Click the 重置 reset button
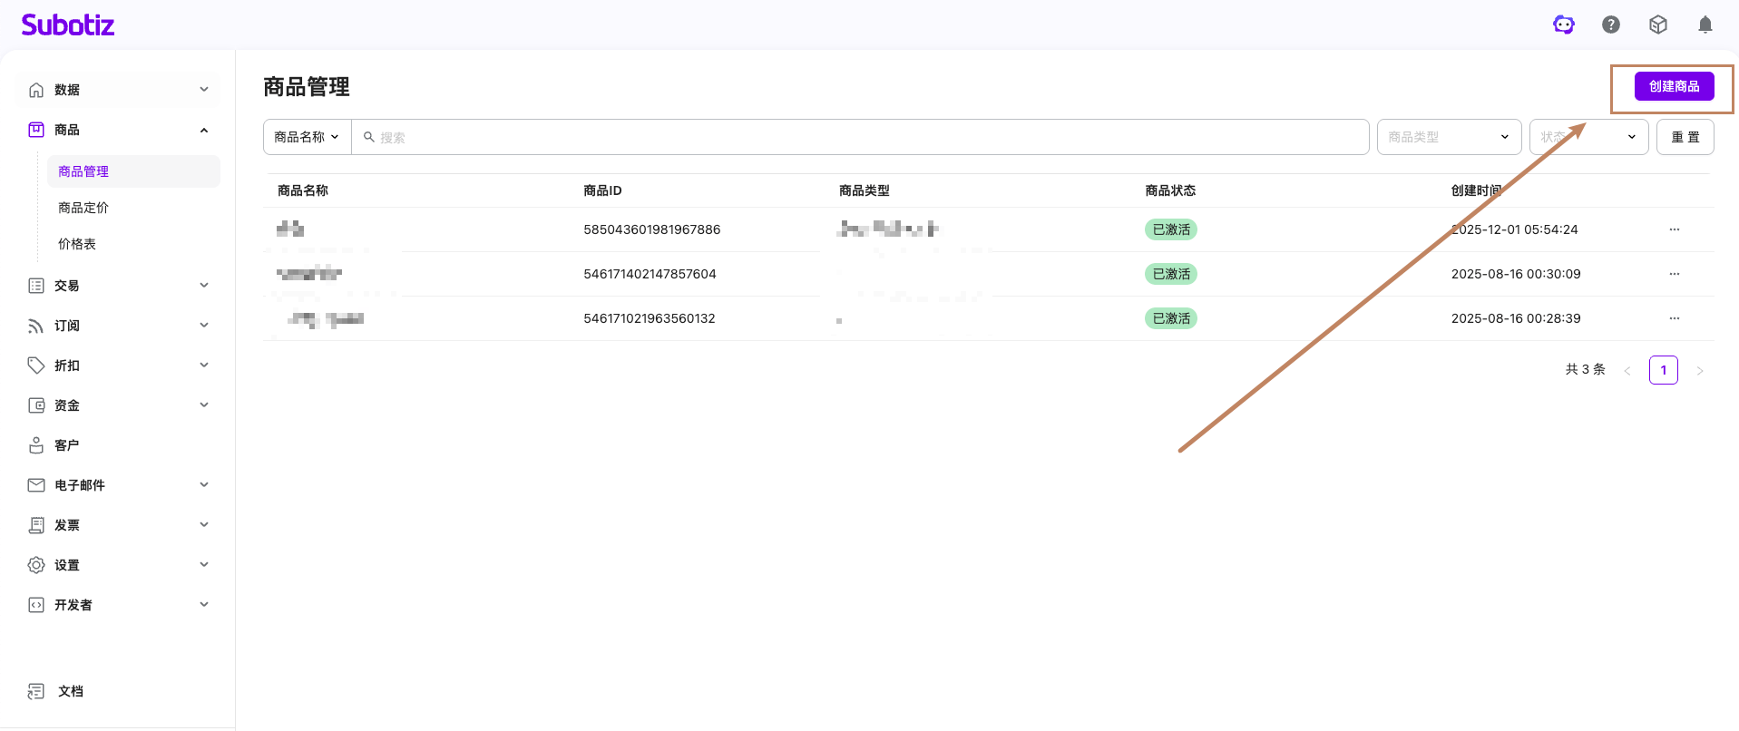The image size is (1739, 731). tap(1685, 137)
